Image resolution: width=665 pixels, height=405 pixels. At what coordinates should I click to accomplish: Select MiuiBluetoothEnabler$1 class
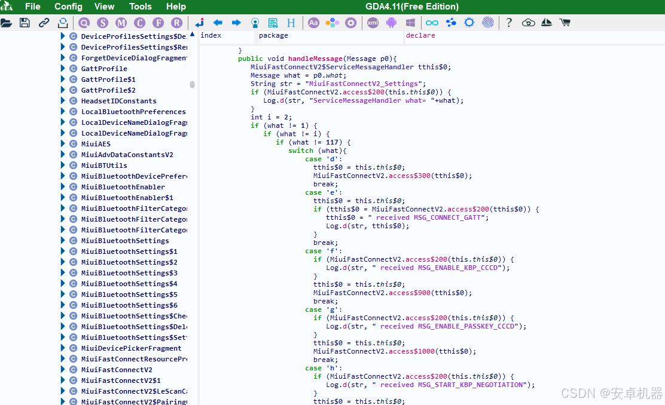[x=127, y=198]
